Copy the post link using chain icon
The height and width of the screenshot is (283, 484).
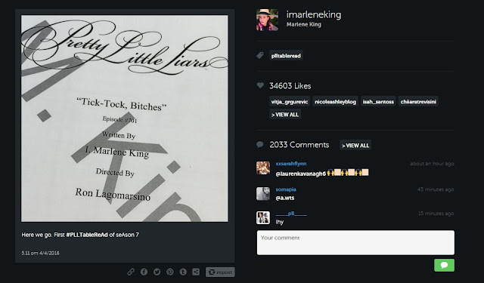(131, 272)
